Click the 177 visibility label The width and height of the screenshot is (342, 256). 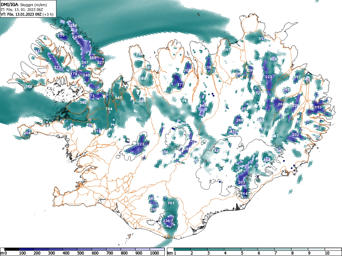tap(181, 85)
